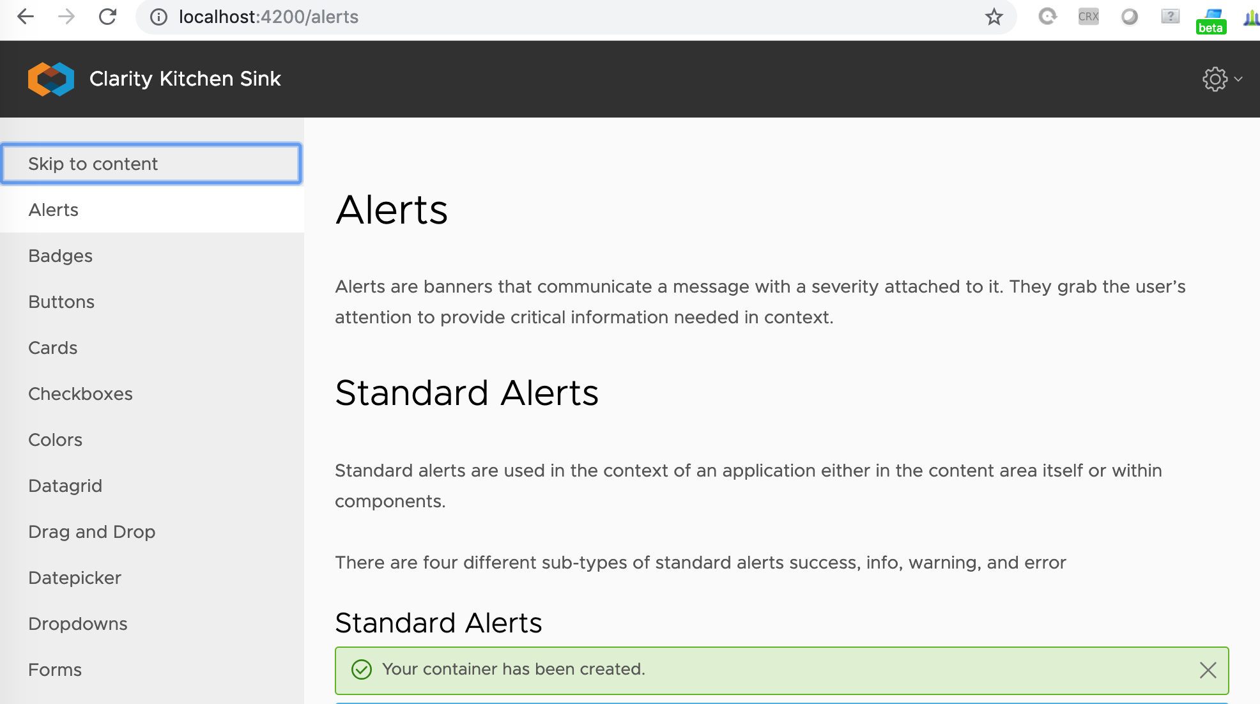Click the green success checkmark icon
The height and width of the screenshot is (704, 1260).
[x=362, y=670]
